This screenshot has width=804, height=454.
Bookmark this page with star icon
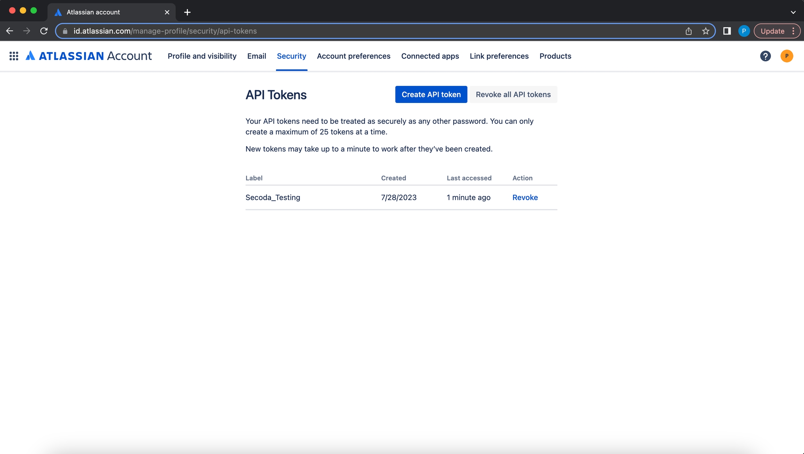(x=706, y=31)
